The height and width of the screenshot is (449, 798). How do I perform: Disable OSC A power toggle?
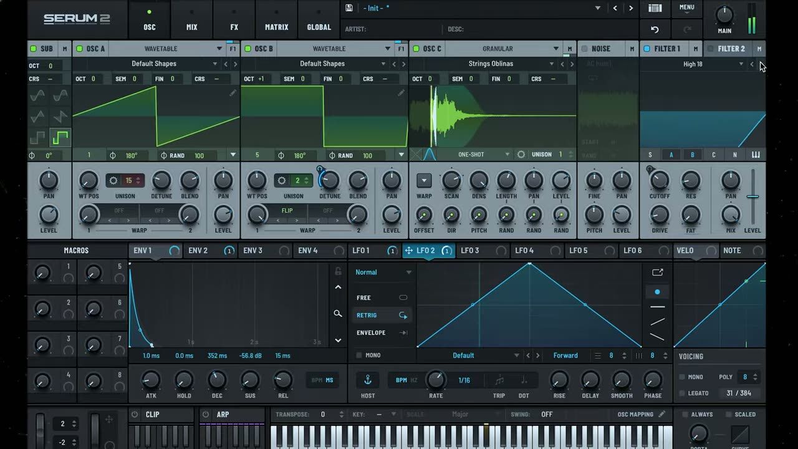79,49
